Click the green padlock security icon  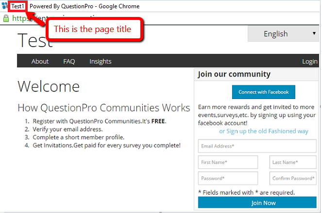pyautogui.click(x=6, y=18)
